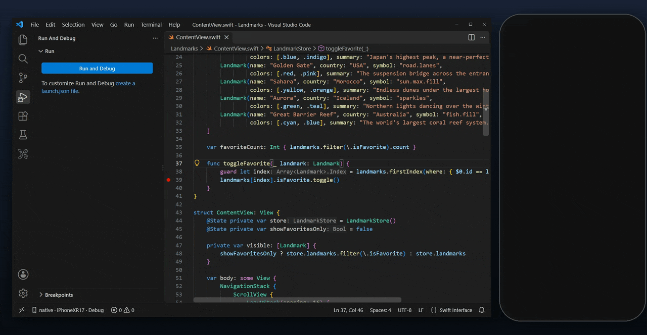The width and height of the screenshot is (647, 335).
Task: Click the Run and Debug button
Action: [x=97, y=68]
